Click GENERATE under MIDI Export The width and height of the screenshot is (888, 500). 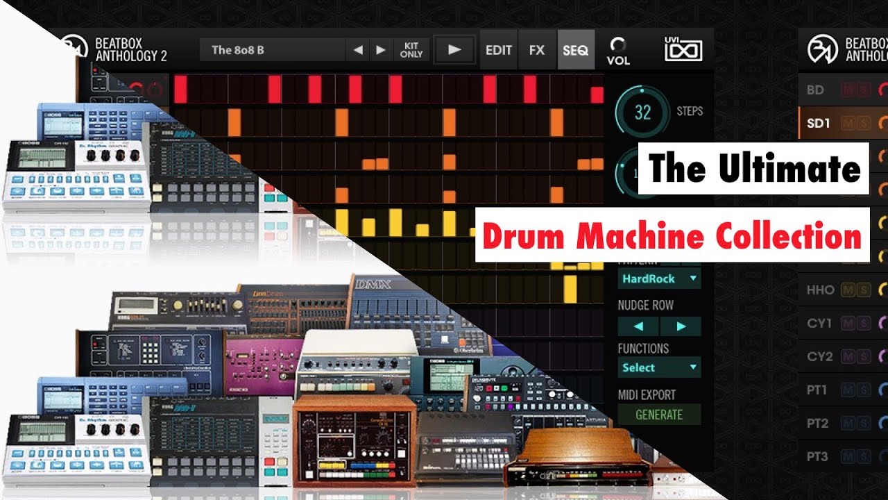[659, 415]
